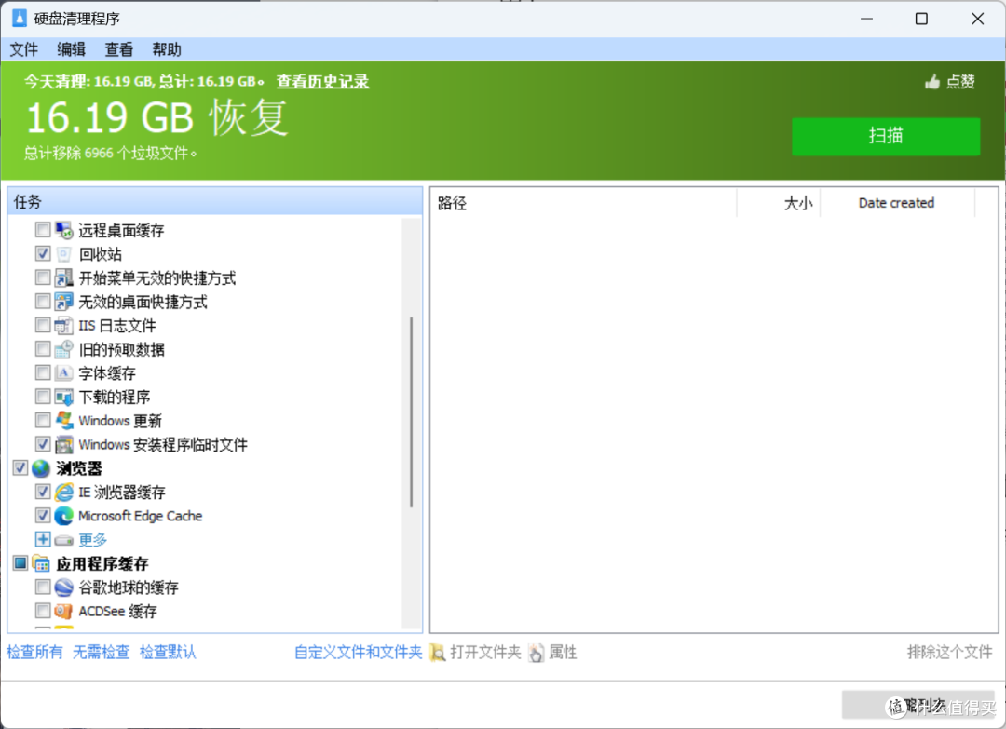This screenshot has width=1006, height=729.
Task: Sort by the Date created column header
Action: [x=896, y=203]
